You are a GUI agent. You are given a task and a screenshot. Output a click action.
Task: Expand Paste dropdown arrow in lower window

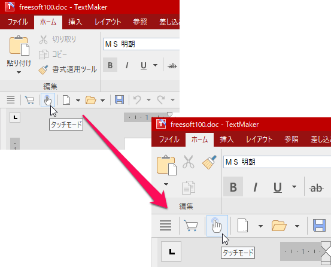point(166,184)
